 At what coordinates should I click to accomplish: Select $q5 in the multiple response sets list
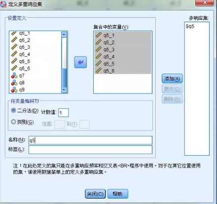tap(190, 26)
